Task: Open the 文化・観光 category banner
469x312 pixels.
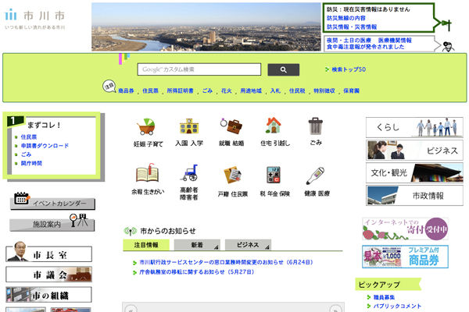Action: pos(414,172)
